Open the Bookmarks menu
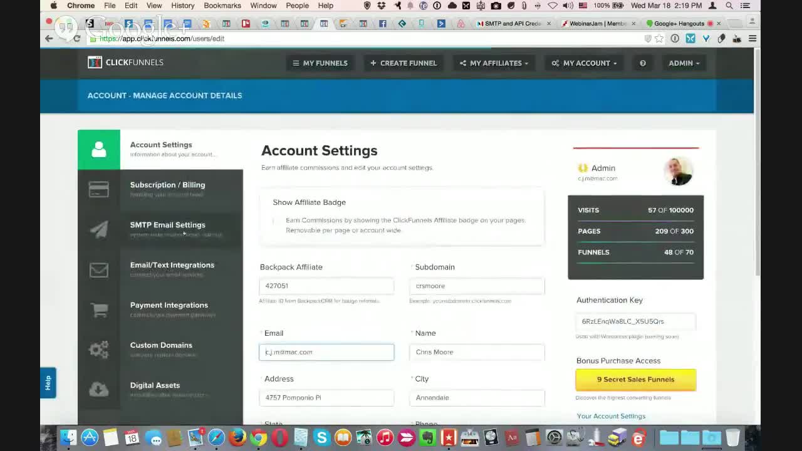This screenshot has height=451, width=802. pos(222,6)
